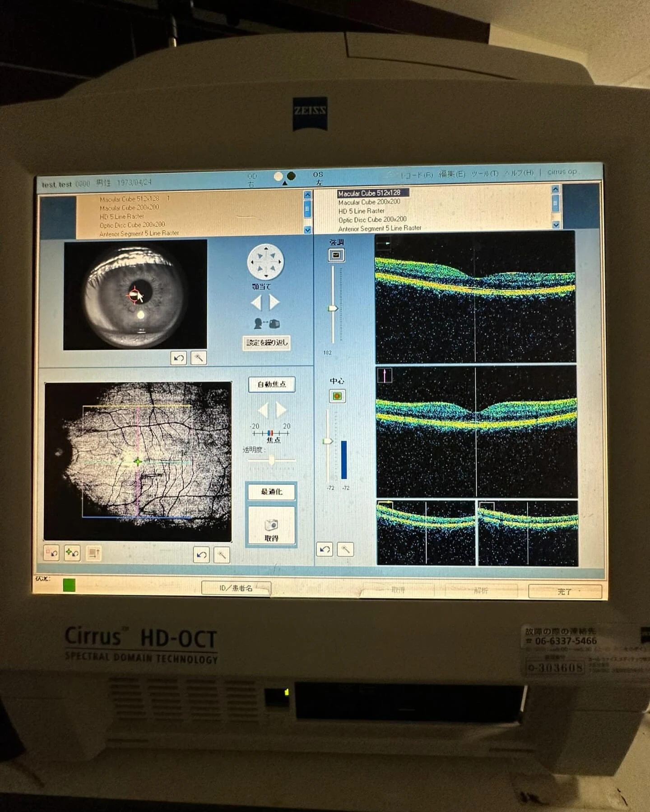This screenshot has height=812, width=650.
Task: Click the ID/患者名 button
Action: (236, 588)
